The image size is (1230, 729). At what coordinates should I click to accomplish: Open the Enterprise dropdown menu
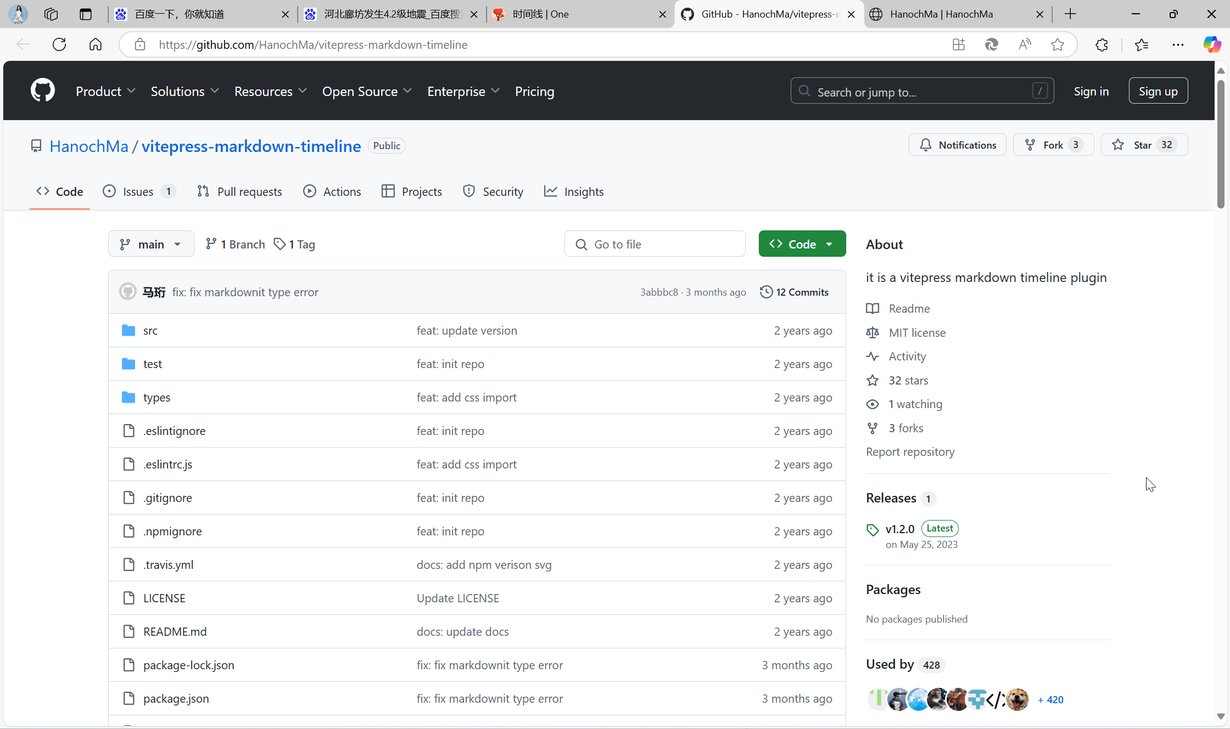point(463,91)
